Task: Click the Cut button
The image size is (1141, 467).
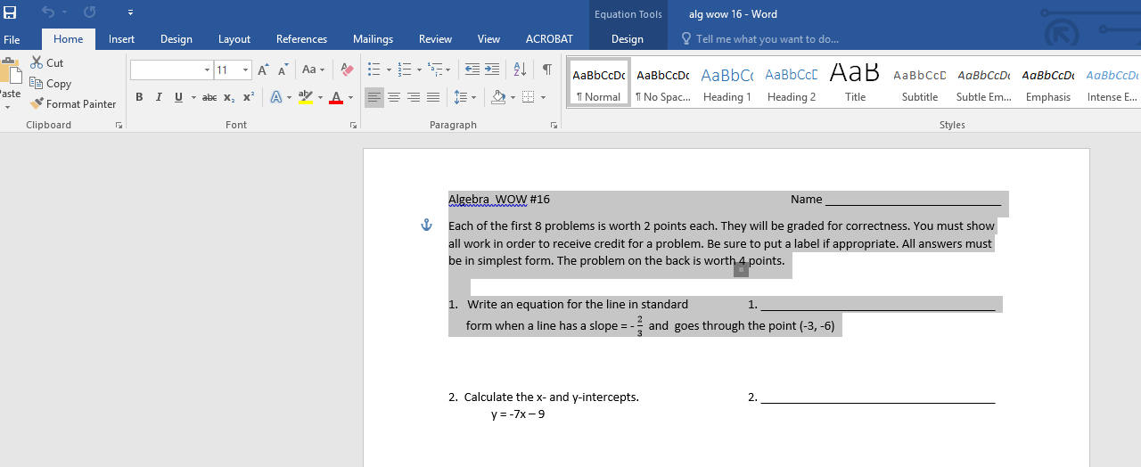Action: tap(47, 63)
